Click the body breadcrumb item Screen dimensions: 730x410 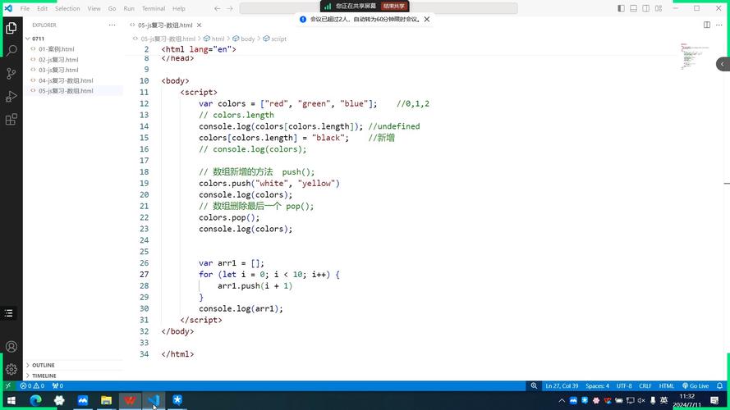(244, 39)
